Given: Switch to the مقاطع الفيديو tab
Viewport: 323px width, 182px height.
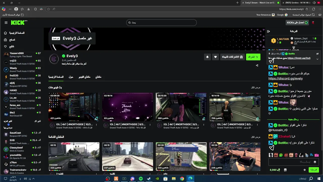Looking at the screenshot, I should point(84,77).
